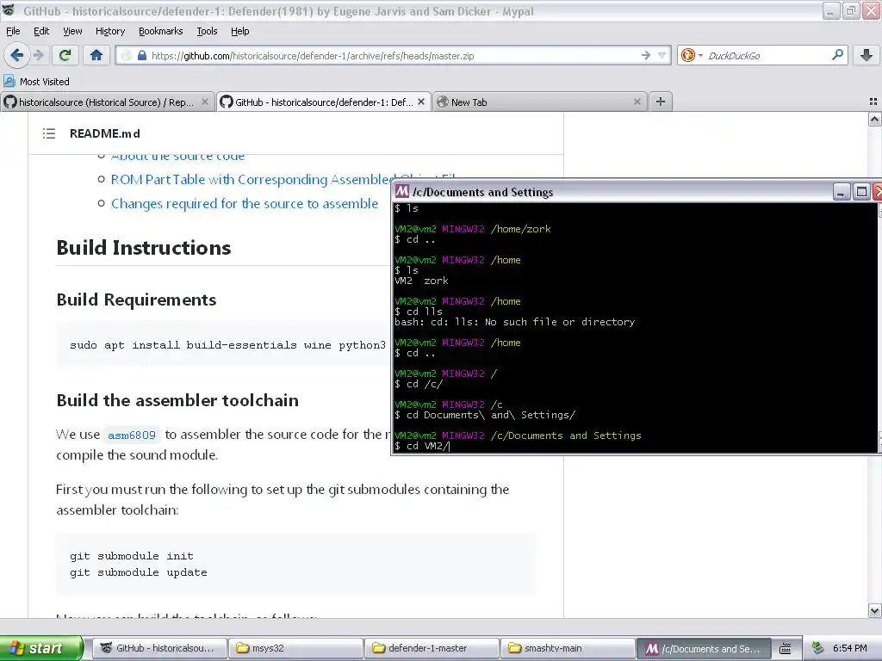Open the Home page icon
This screenshot has width=882, height=661.
click(96, 55)
